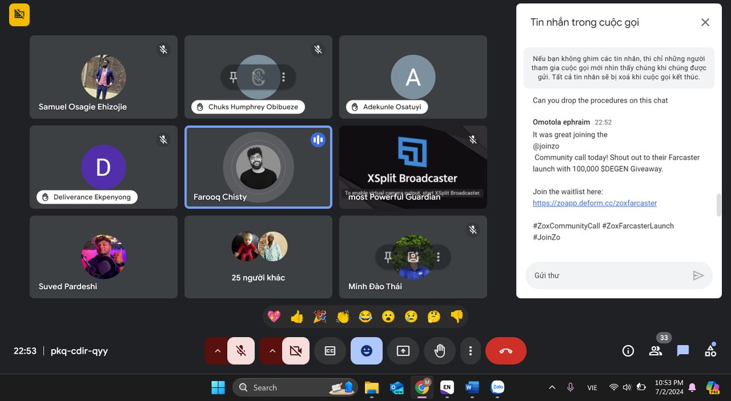
Task: Close the in-call messages panel
Action: pyautogui.click(x=705, y=23)
